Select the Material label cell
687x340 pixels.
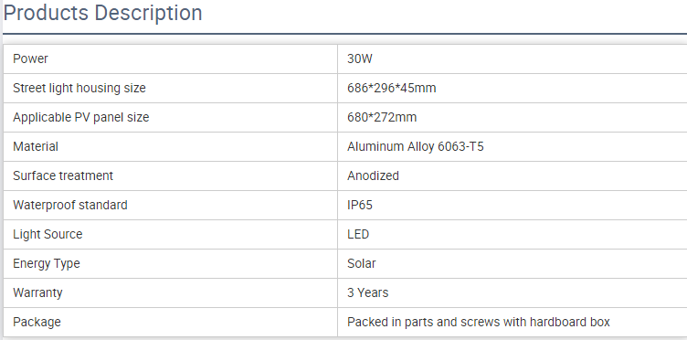(171, 146)
